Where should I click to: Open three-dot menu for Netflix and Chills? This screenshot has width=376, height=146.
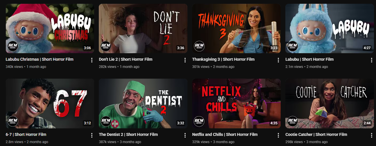point(278,135)
